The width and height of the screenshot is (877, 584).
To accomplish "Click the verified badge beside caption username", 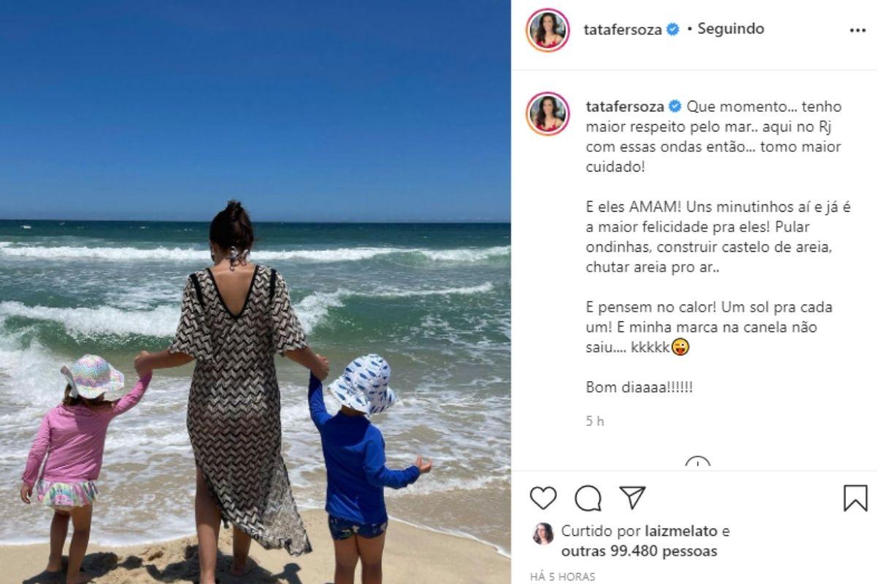I will coord(675,107).
